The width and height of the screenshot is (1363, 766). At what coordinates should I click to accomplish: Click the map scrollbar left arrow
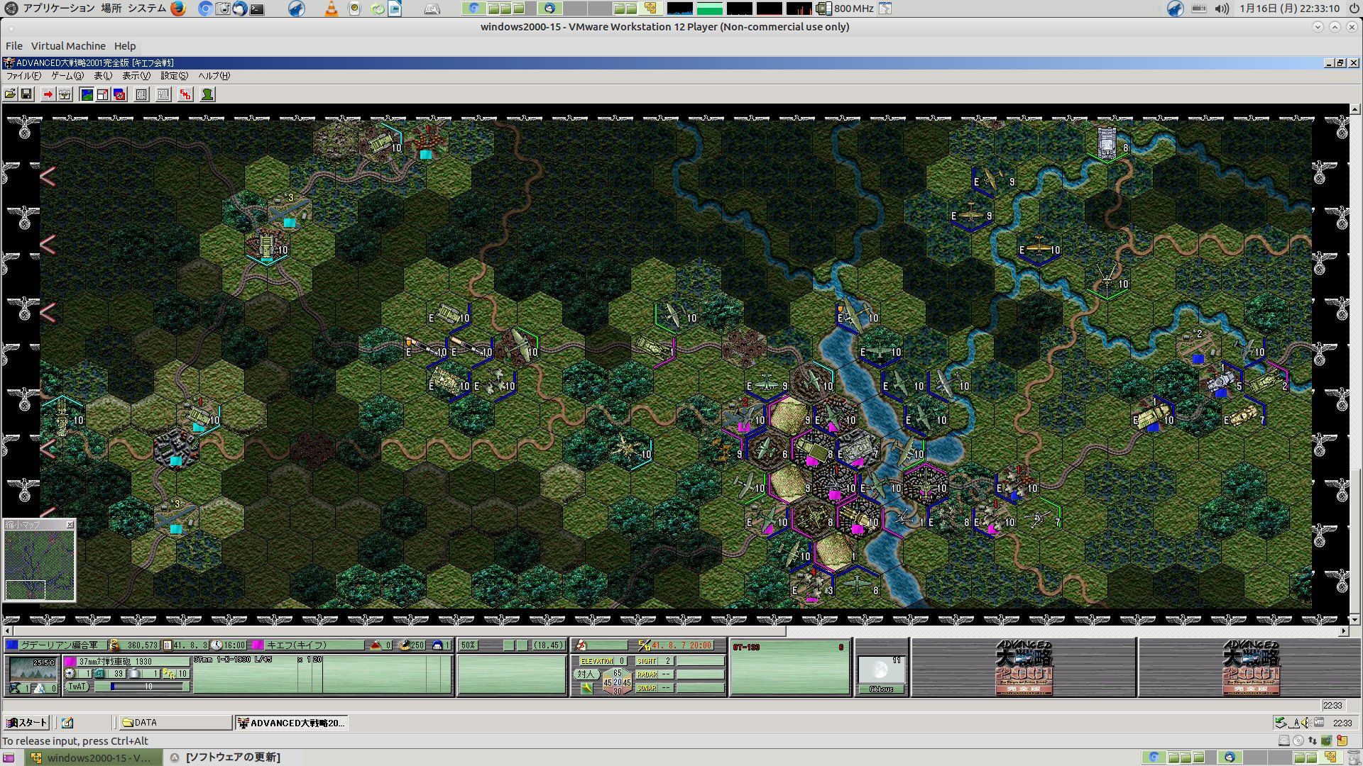(x=8, y=631)
